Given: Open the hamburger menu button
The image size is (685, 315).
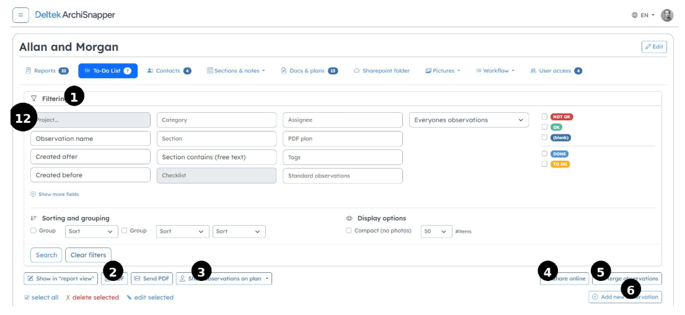Looking at the screenshot, I should [20, 15].
